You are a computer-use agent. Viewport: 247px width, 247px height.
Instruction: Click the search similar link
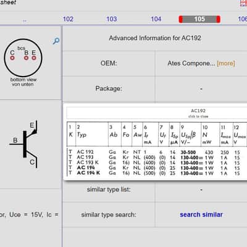click(201, 215)
